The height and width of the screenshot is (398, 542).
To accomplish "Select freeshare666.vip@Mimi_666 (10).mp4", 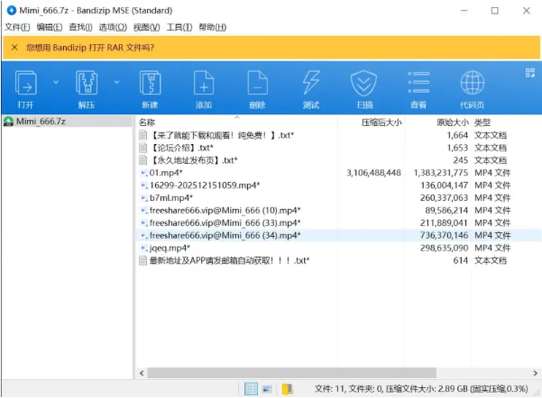I will pyautogui.click(x=225, y=210).
